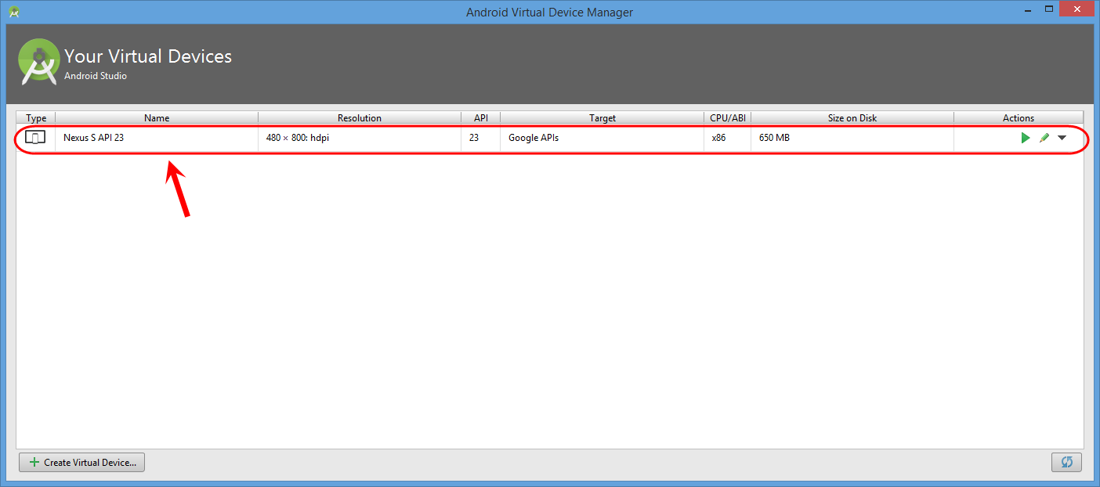Viewport: 1100px width, 487px height.
Task: Launch the Nexus S API 23 emulator
Action: pos(1026,138)
